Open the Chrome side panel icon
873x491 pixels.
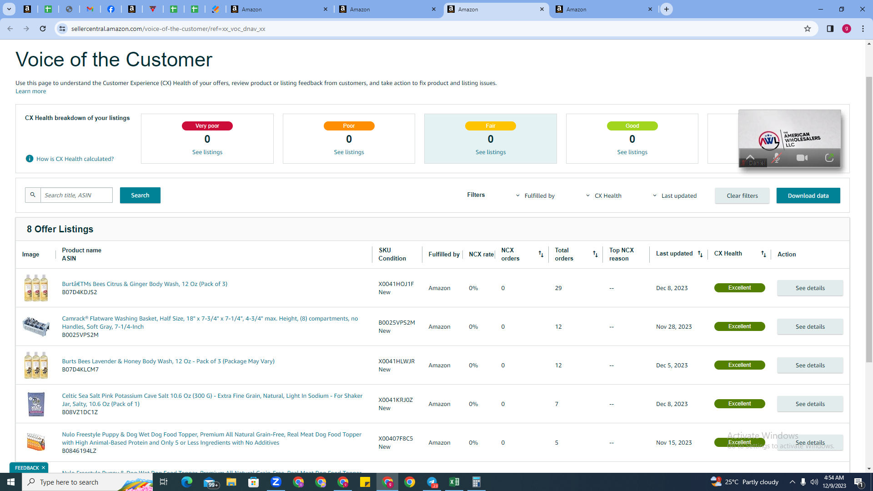(x=830, y=29)
